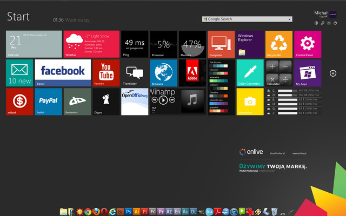The width and height of the screenshot is (346, 216).
Task: Click the key icon below the user name
Action: [x=323, y=23]
